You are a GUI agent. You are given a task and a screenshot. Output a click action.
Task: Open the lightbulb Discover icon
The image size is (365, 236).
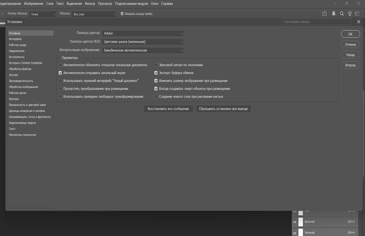(x=350, y=14)
